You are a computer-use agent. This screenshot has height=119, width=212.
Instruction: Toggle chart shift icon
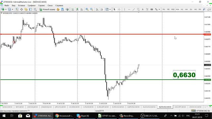102,9
